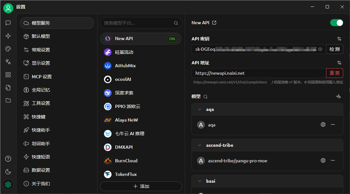Show API key using the eye icon

(320, 49)
